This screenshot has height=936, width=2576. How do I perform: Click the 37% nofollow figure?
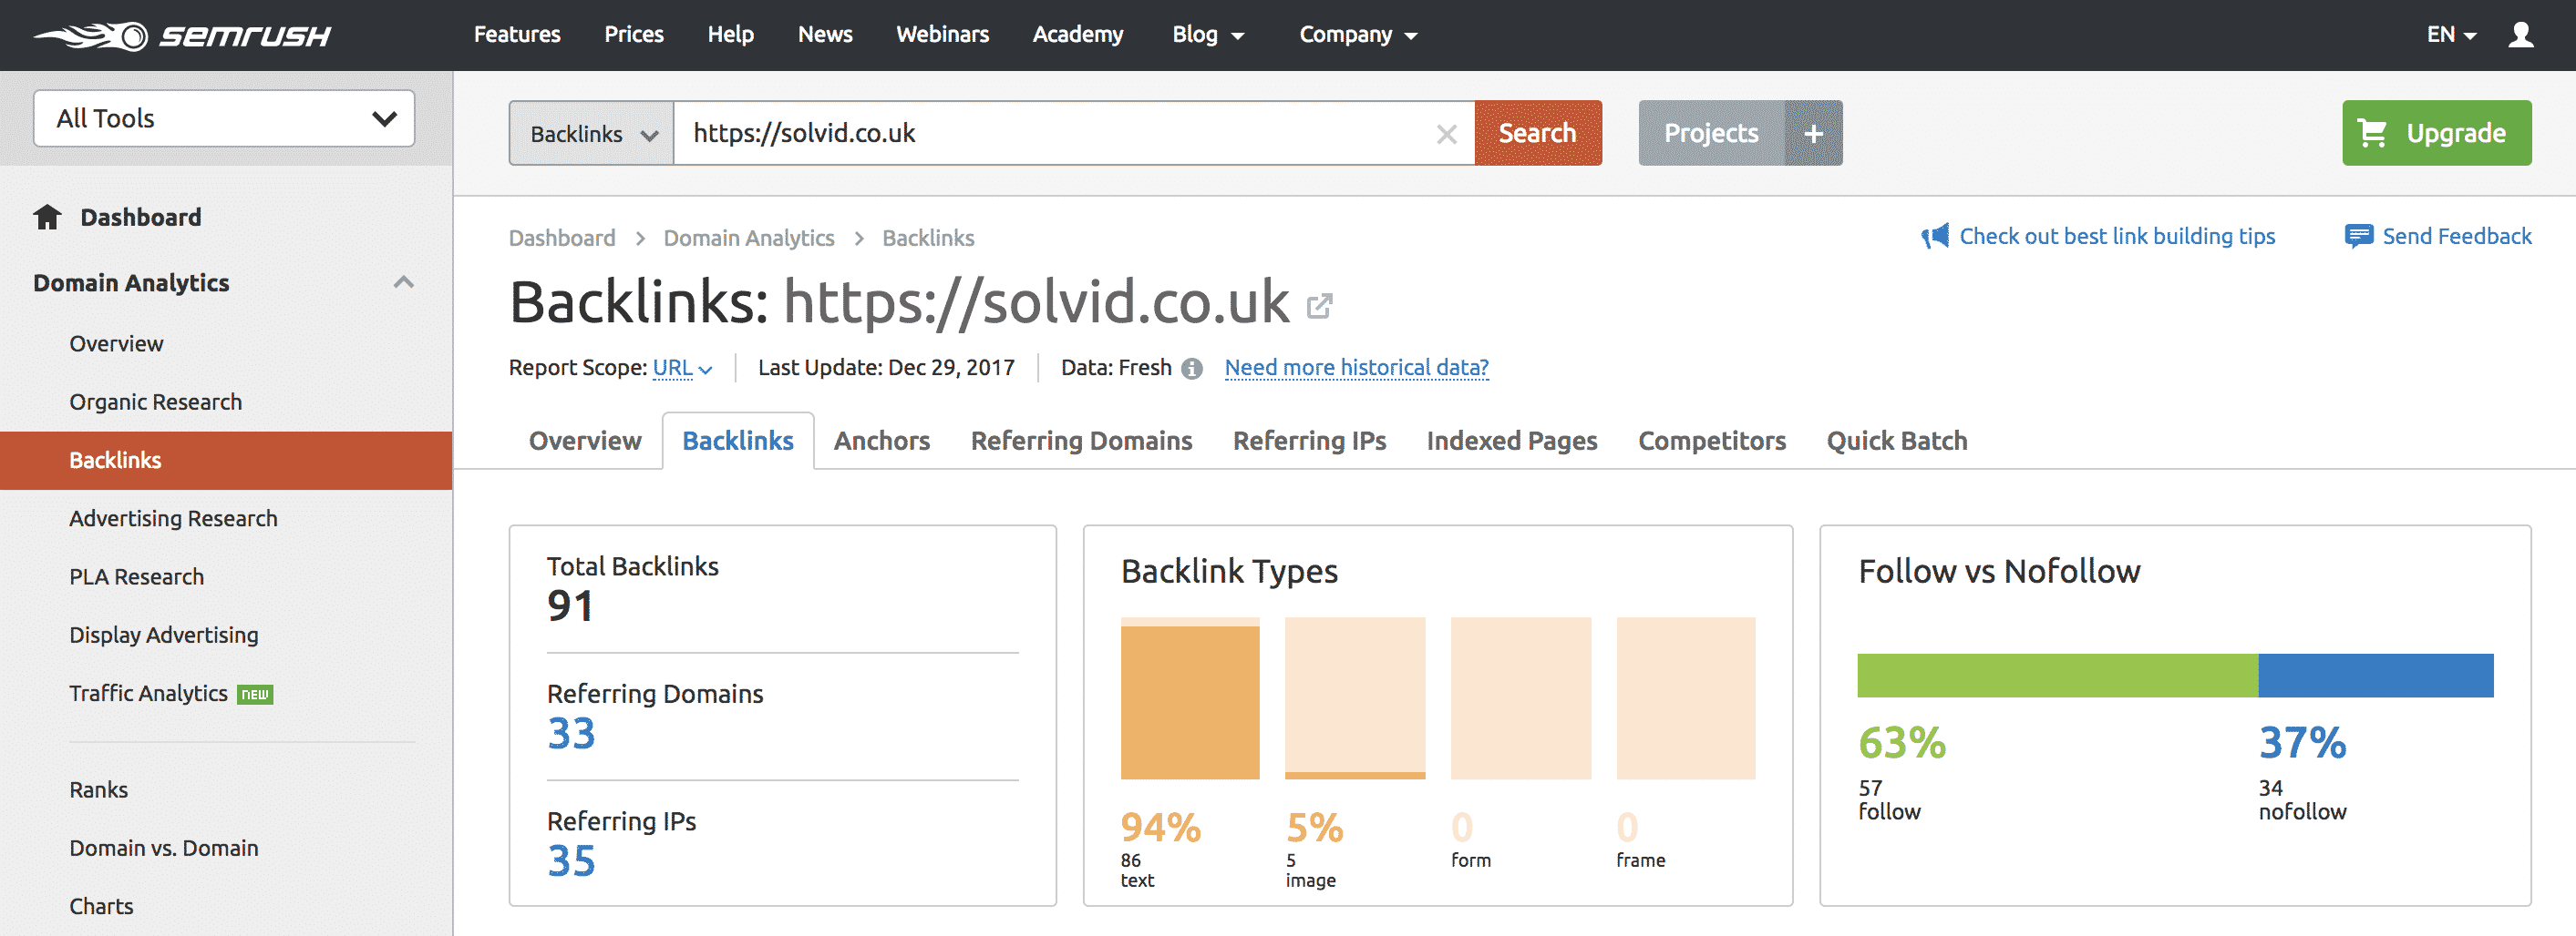click(2302, 742)
